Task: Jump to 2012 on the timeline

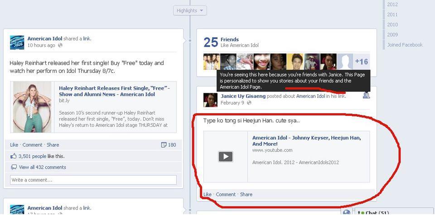Action: tap(392, 5)
